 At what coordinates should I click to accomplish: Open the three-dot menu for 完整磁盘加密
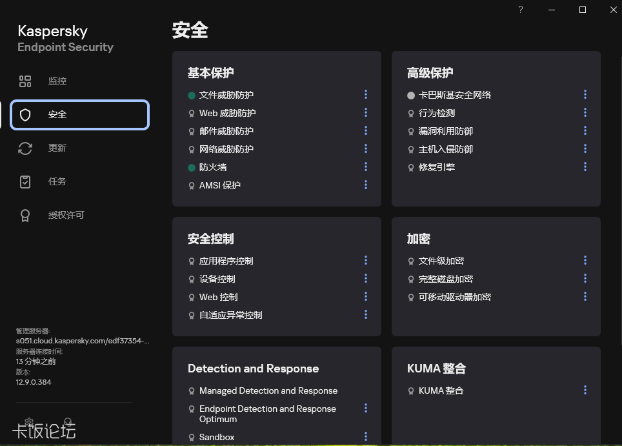click(585, 279)
